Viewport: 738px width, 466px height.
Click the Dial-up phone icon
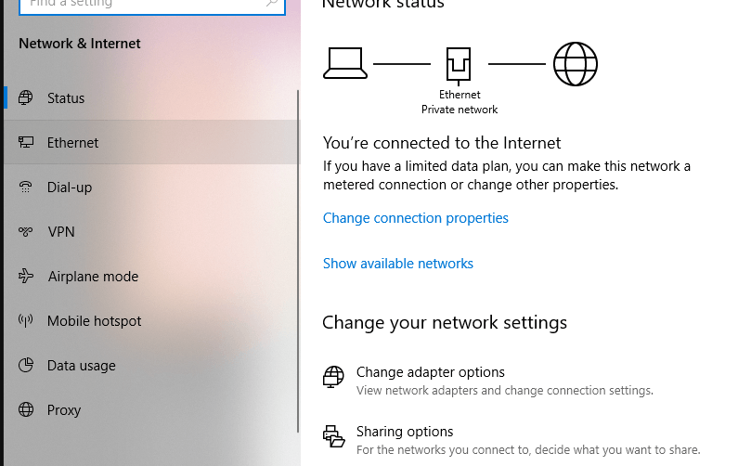pos(25,187)
